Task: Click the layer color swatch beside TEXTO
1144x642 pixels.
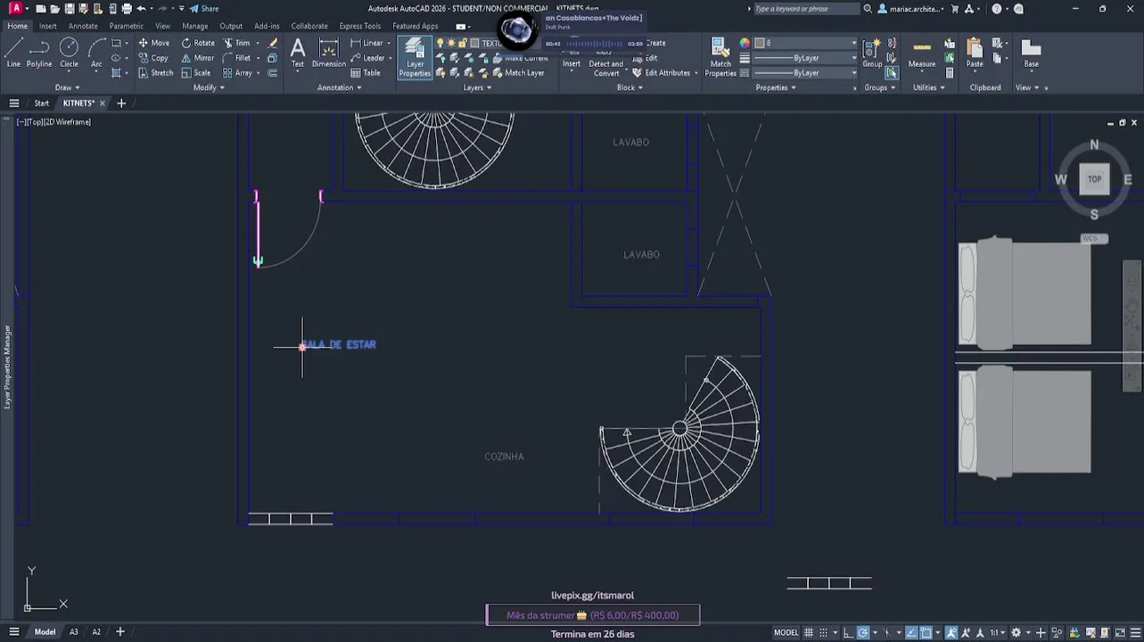Action: pyautogui.click(x=475, y=43)
